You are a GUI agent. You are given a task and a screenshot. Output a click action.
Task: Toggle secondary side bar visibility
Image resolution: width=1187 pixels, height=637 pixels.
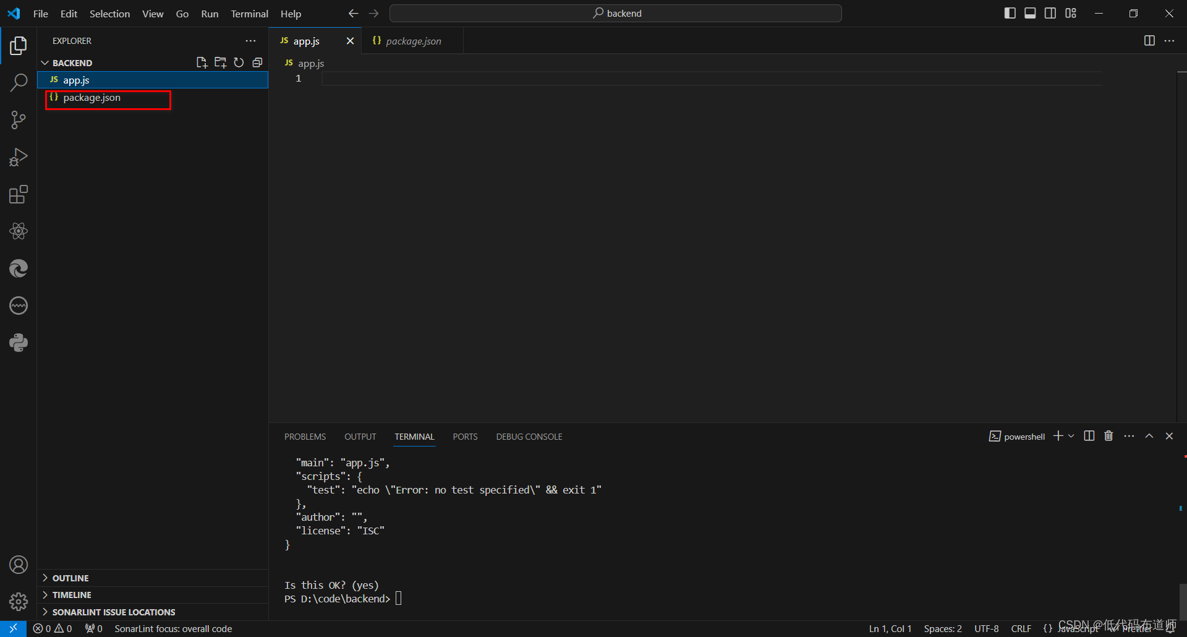pyautogui.click(x=1050, y=13)
